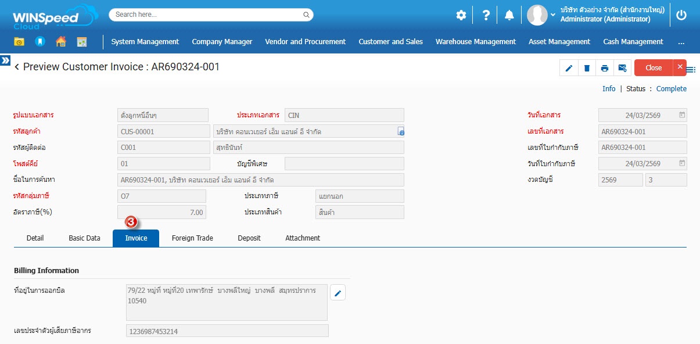Switch to the Foreign Trade tab
Image resolution: width=700 pixels, height=344 pixels.
192,238
